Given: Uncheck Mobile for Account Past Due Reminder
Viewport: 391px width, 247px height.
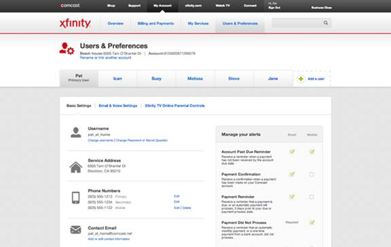Looking at the screenshot, I should tap(312, 152).
